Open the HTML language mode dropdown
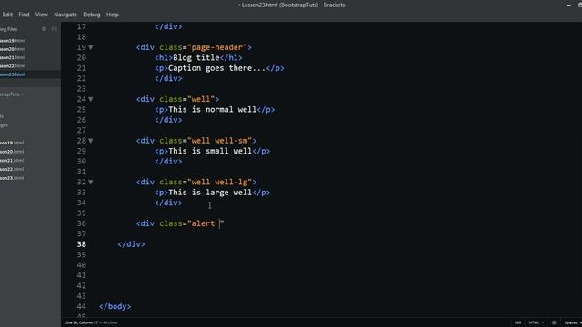 click(537, 322)
